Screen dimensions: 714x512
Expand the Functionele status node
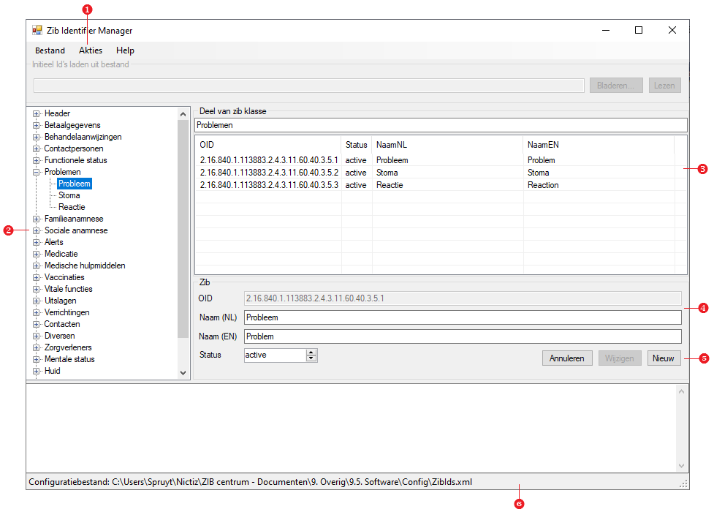click(x=36, y=160)
